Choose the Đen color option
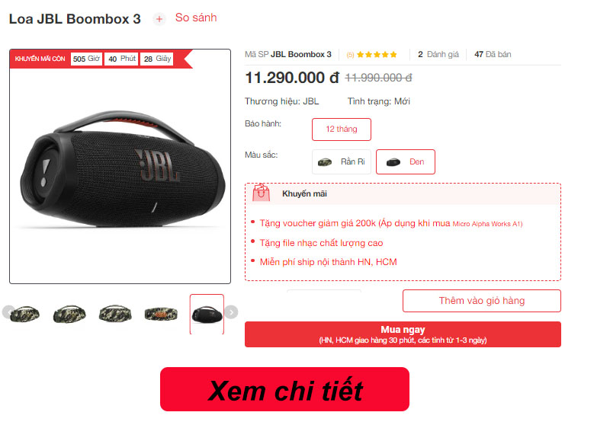Image resolution: width=610 pixels, height=425 pixels. click(406, 161)
